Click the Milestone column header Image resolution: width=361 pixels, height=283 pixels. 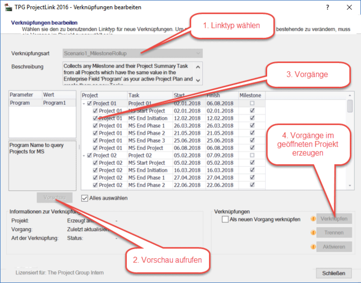252,96
